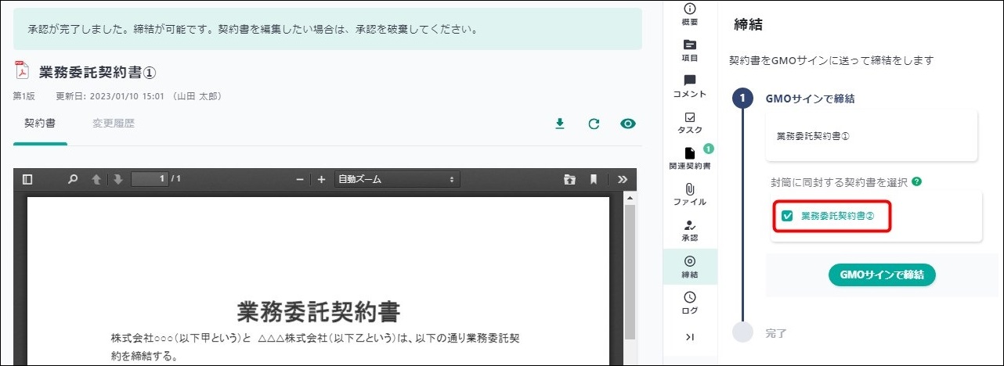Click the PDF zoom out minus

299,179
